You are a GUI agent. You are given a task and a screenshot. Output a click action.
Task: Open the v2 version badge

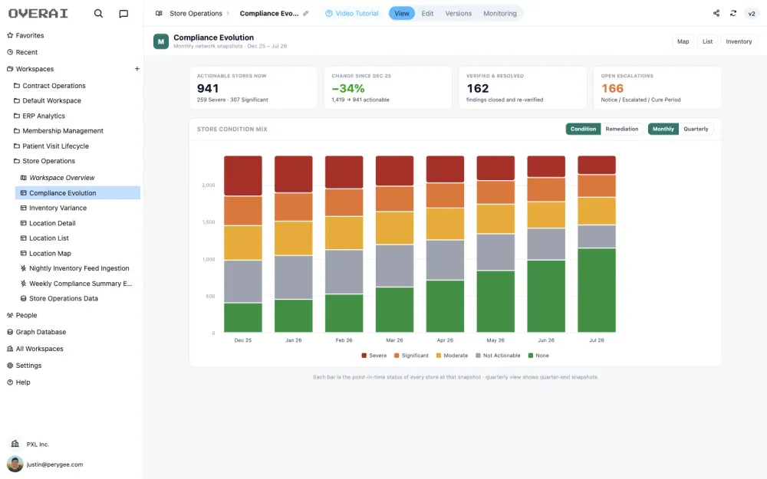(x=752, y=14)
